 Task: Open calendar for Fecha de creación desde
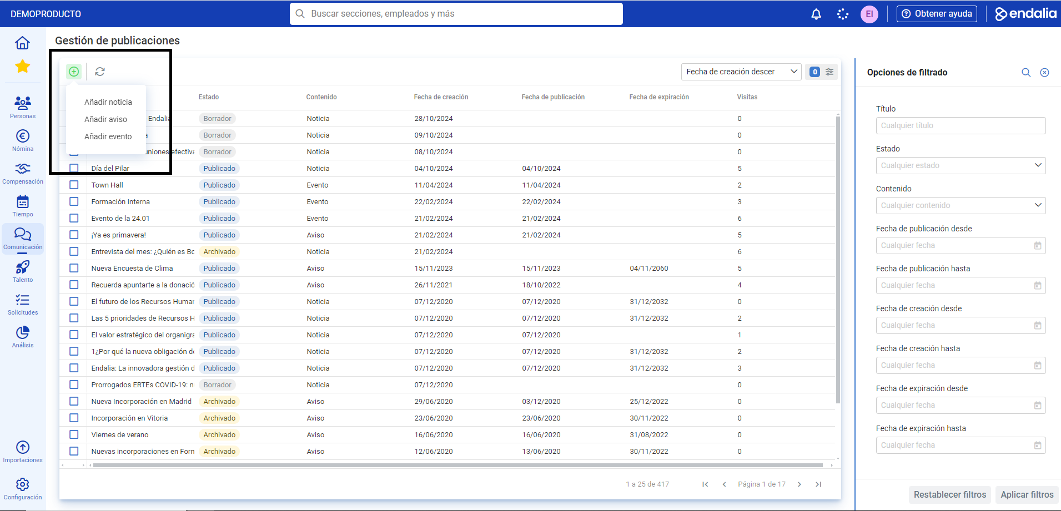tap(1038, 325)
